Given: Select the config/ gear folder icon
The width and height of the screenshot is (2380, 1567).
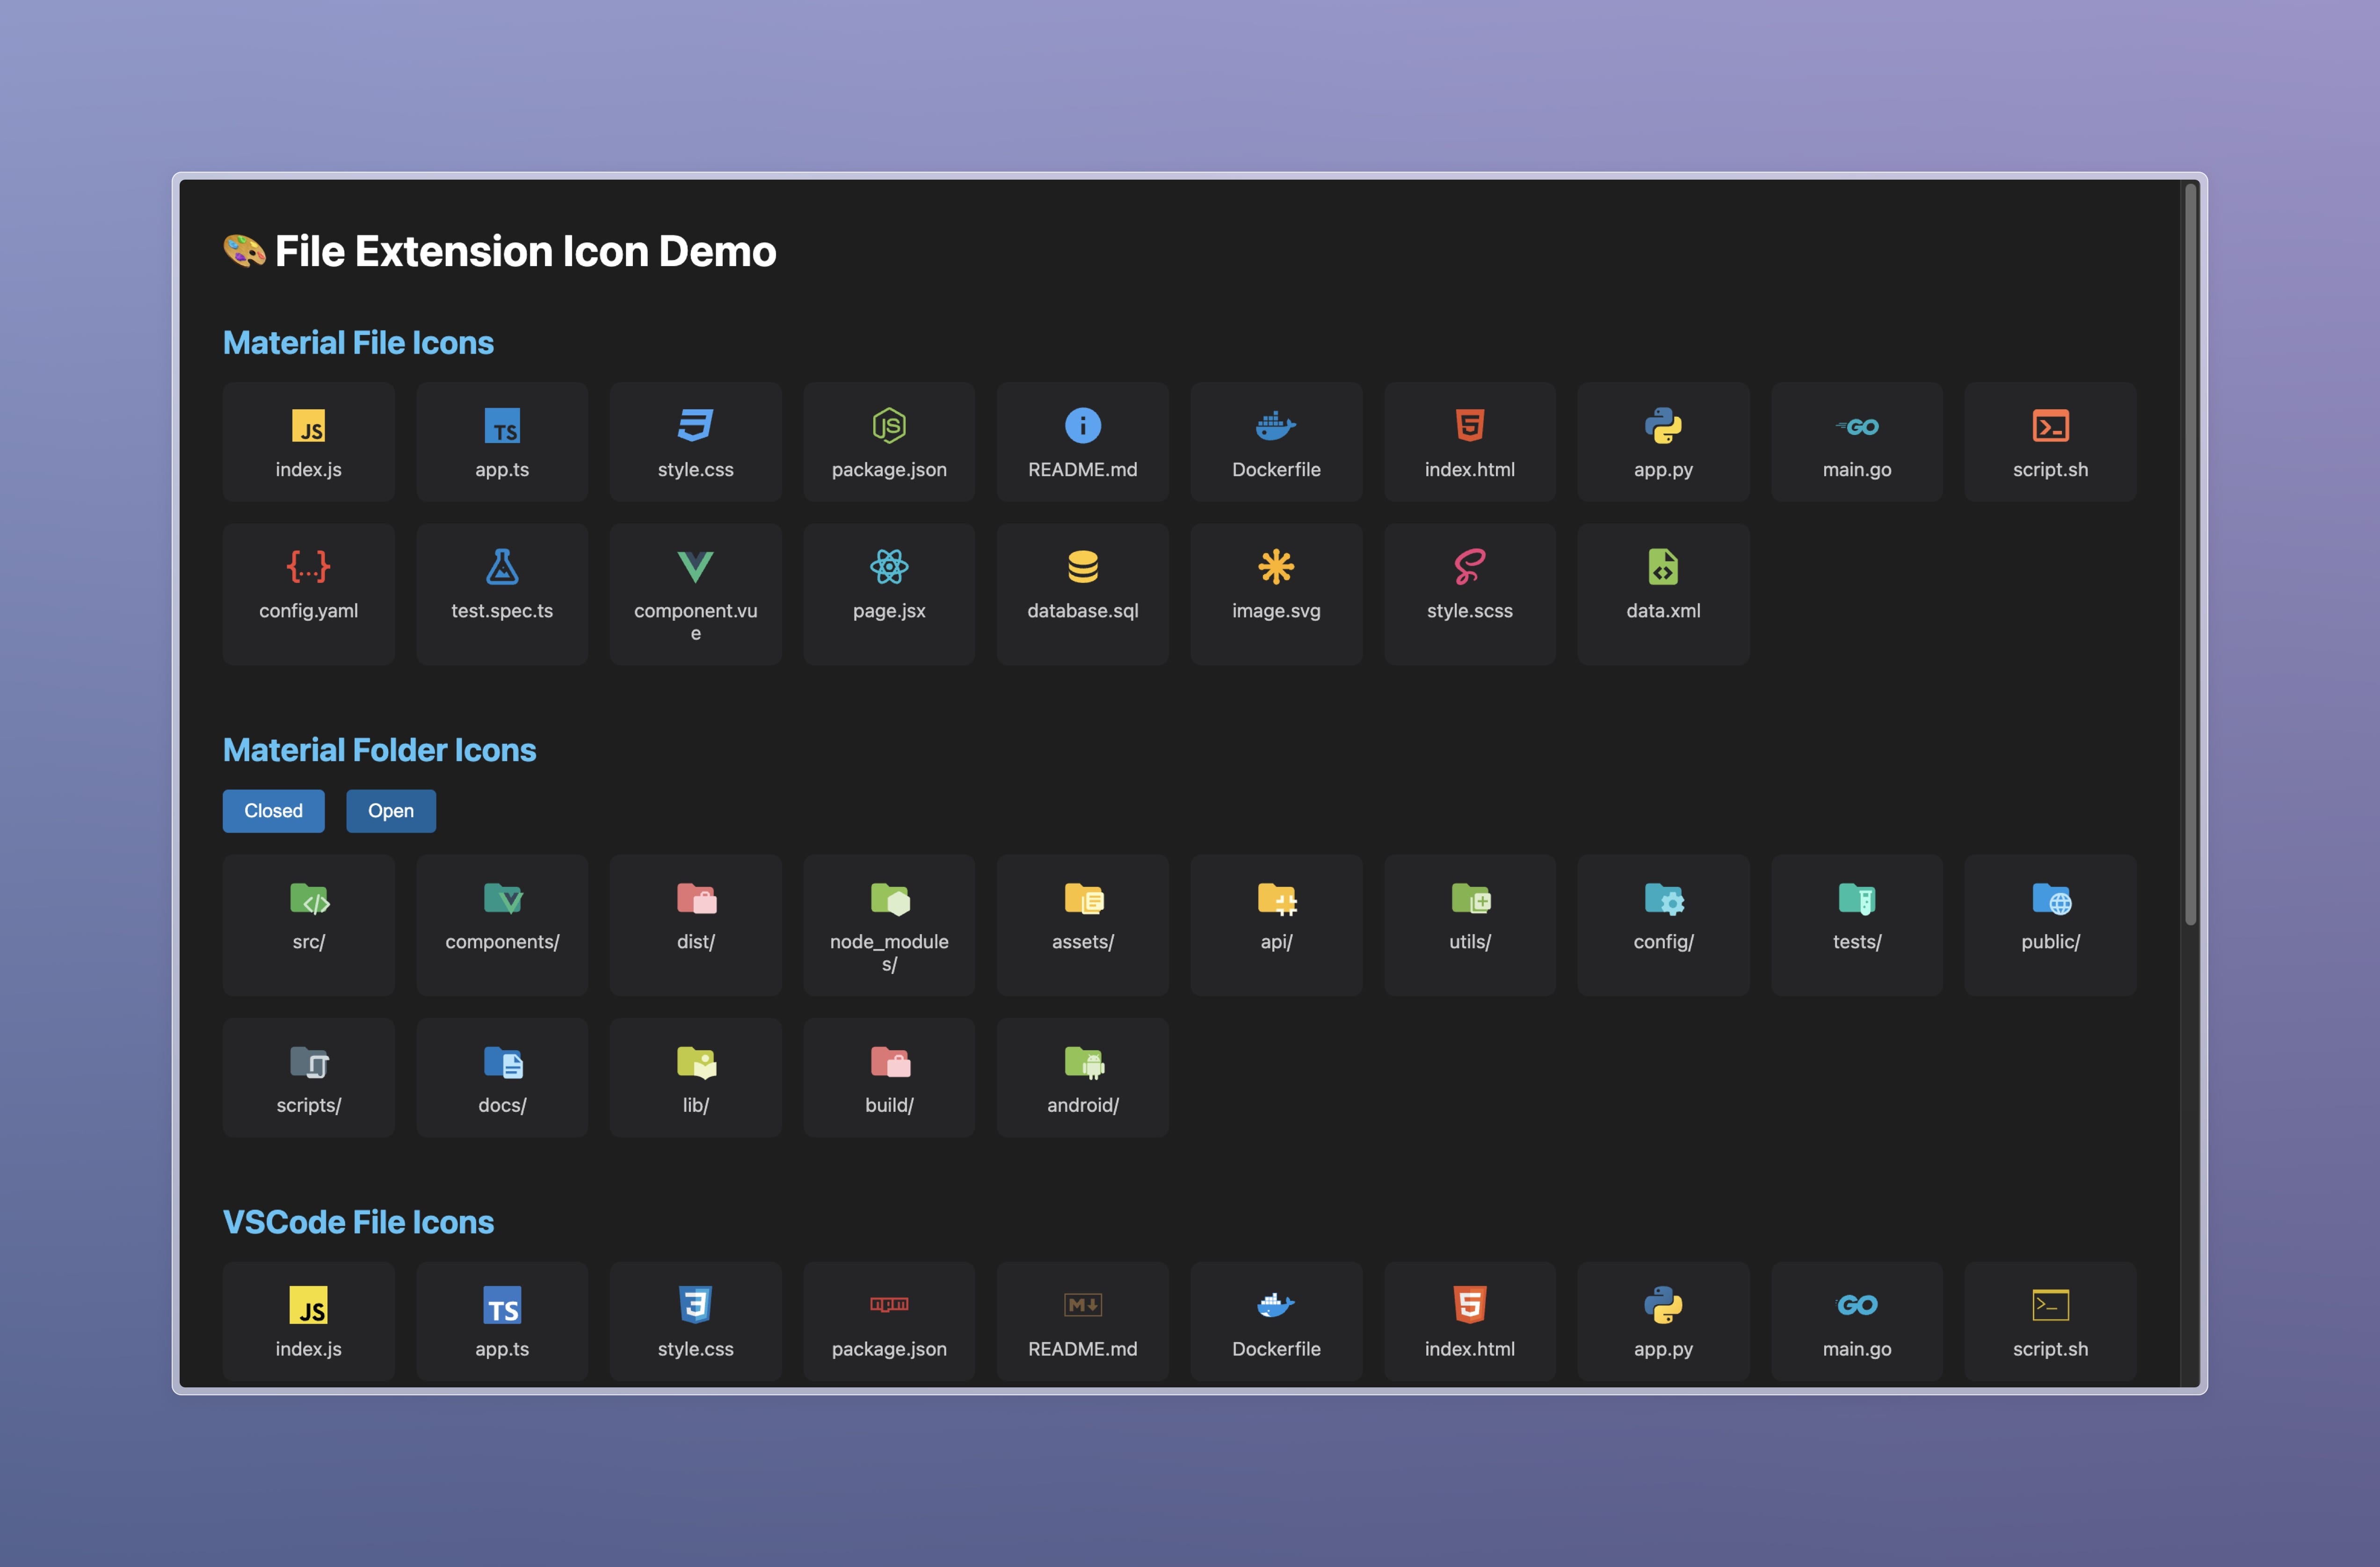Looking at the screenshot, I should (1664, 899).
